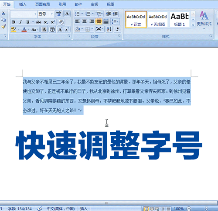Open the 视图 tab
Image resolution: width=218 pixels, height=211 pixels.
click(111, 4)
